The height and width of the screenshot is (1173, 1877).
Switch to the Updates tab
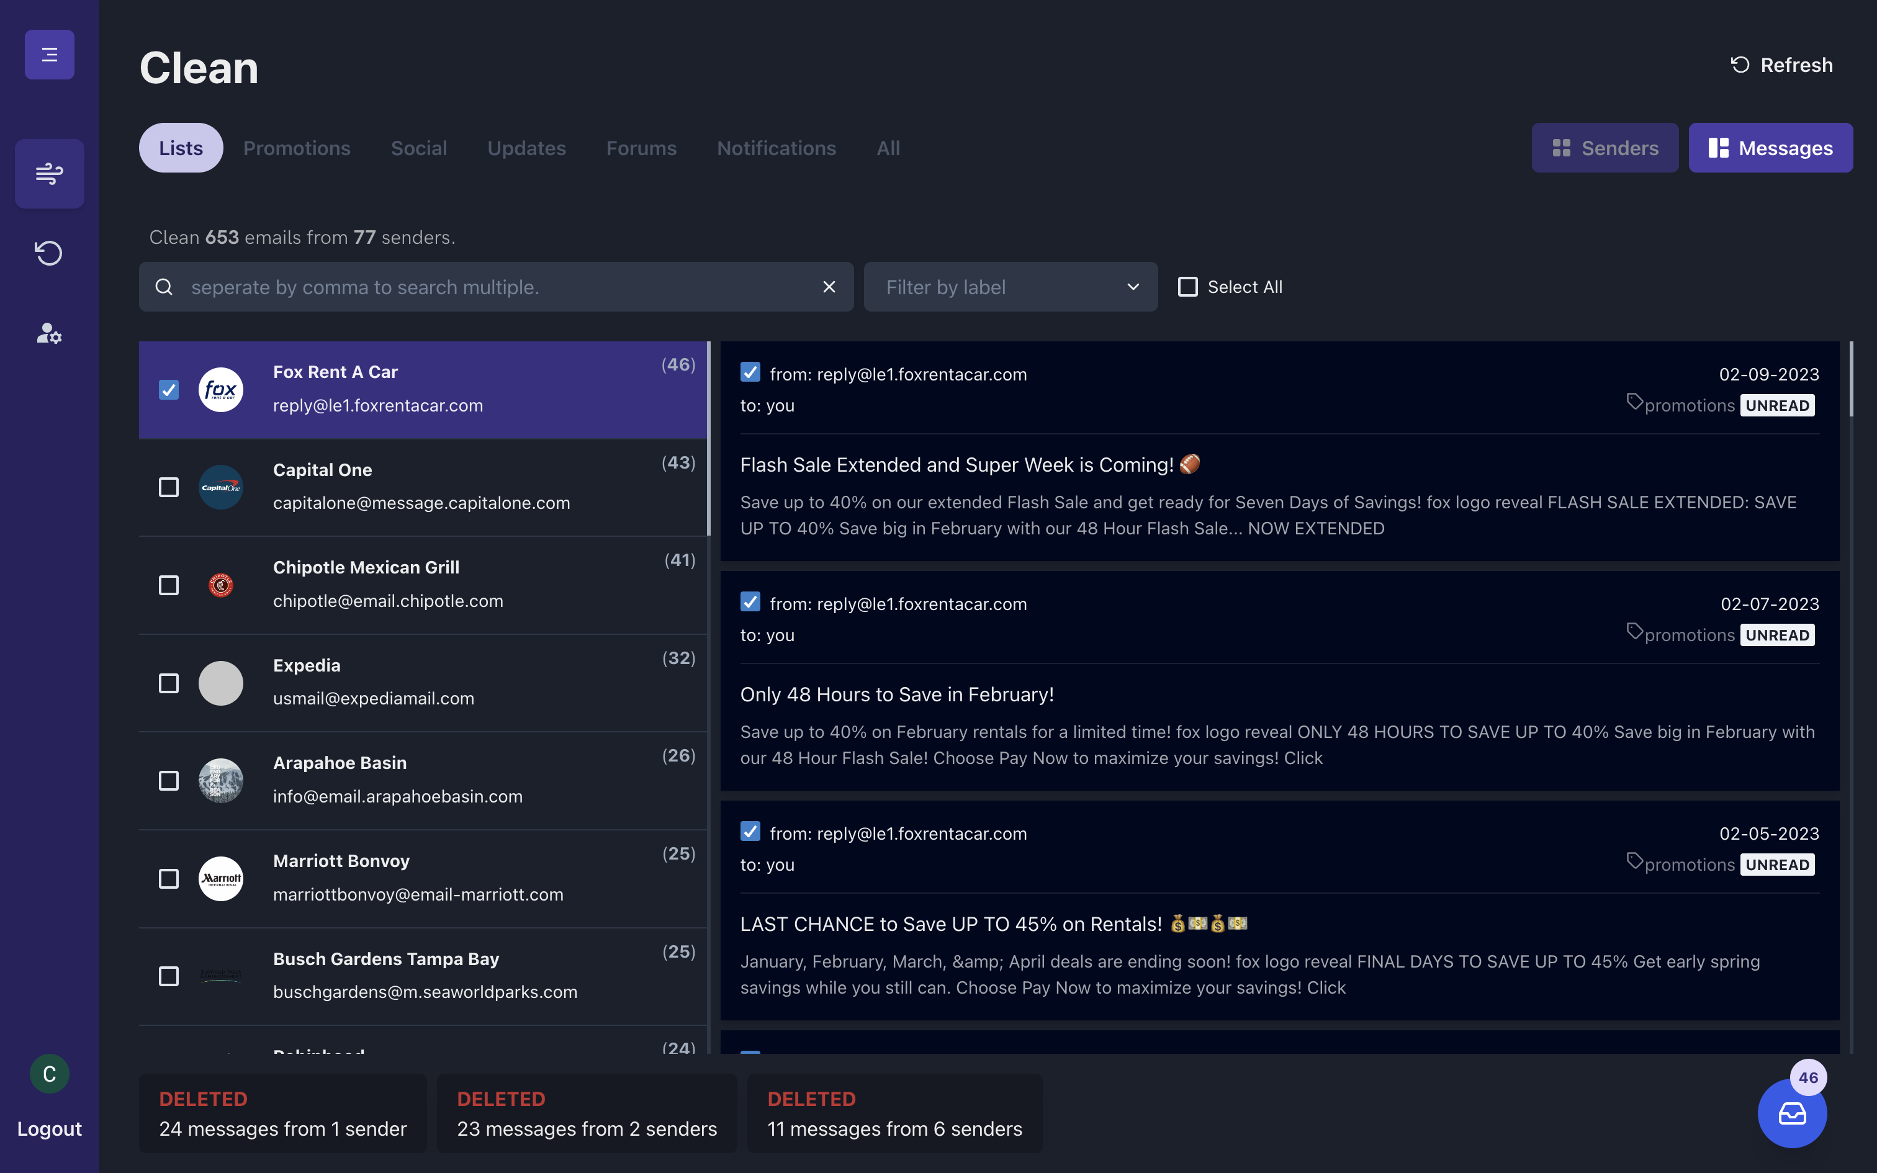click(526, 148)
